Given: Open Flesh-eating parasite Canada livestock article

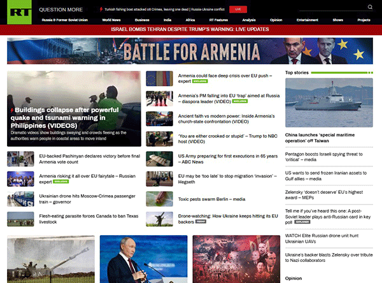Looking at the screenshot, I should pos(88,219).
